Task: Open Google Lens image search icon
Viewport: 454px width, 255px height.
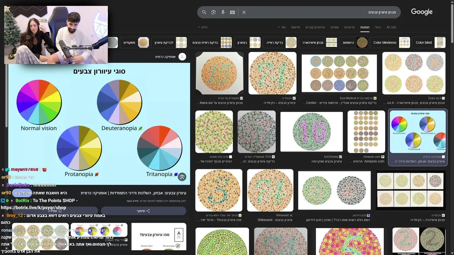Action: (213, 12)
